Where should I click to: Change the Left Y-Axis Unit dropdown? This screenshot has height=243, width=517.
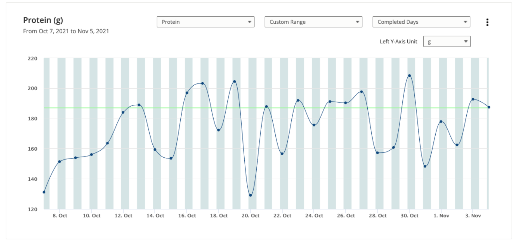pyautogui.click(x=447, y=42)
